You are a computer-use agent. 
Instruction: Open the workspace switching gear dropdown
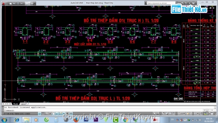click(196, 114)
